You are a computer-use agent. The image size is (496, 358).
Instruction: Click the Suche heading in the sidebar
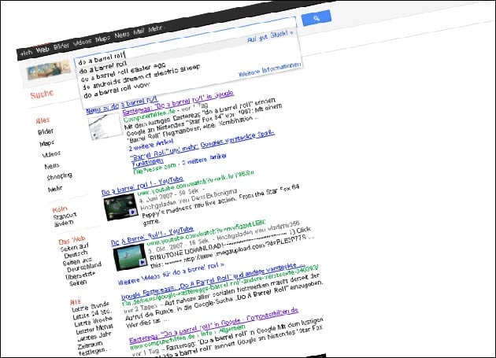(x=42, y=94)
